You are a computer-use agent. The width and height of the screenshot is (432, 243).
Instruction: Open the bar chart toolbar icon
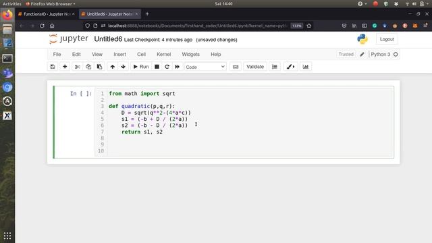(x=306, y=67)
